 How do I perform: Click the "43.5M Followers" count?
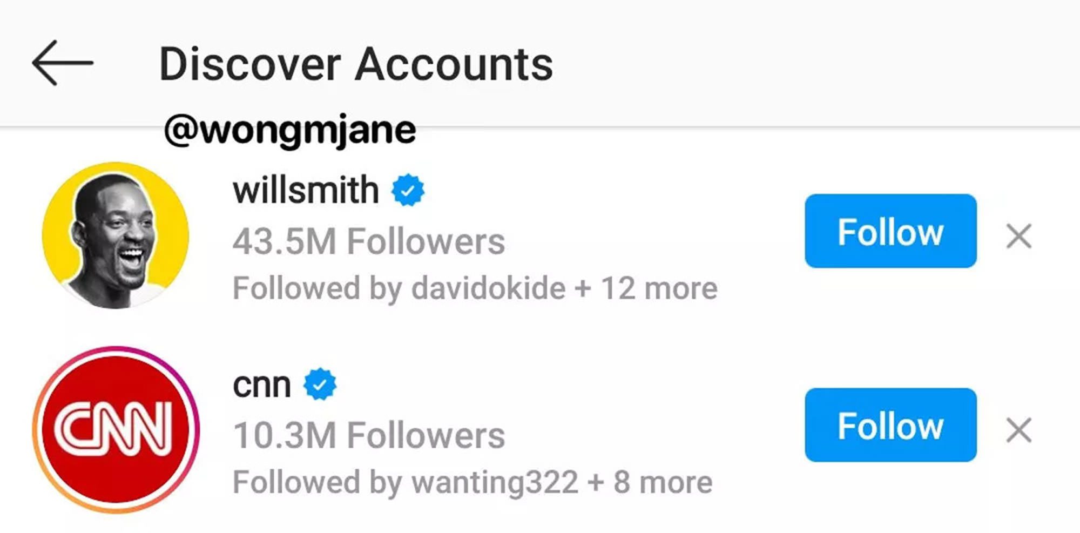pyautogui.click(x=369, y=241)
